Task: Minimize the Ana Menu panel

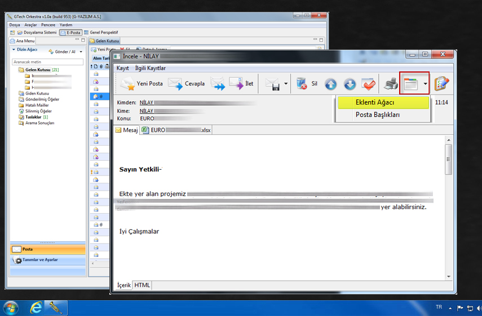Action: [x=77, y=39]
